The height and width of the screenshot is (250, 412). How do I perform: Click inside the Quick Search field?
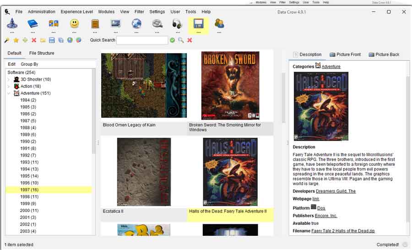point(142,40)
